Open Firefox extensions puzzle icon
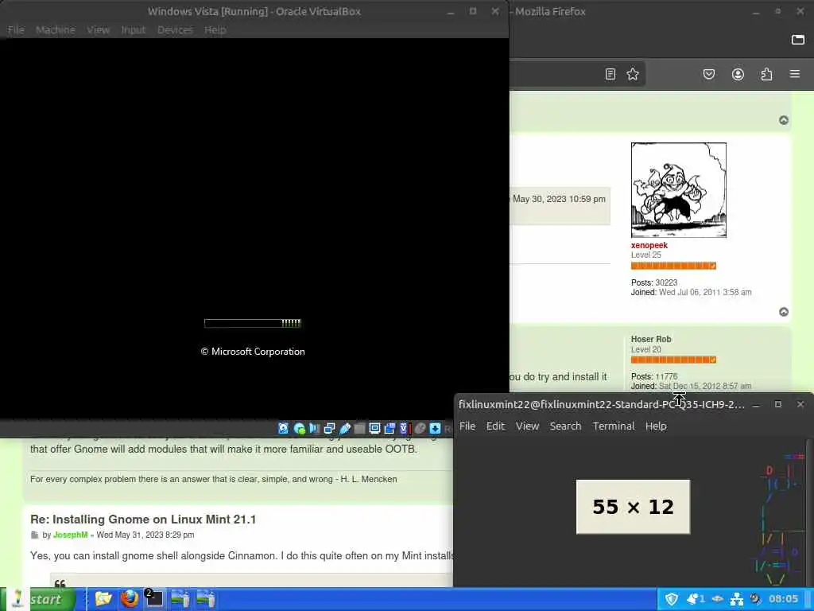 [x=766, y=74]
